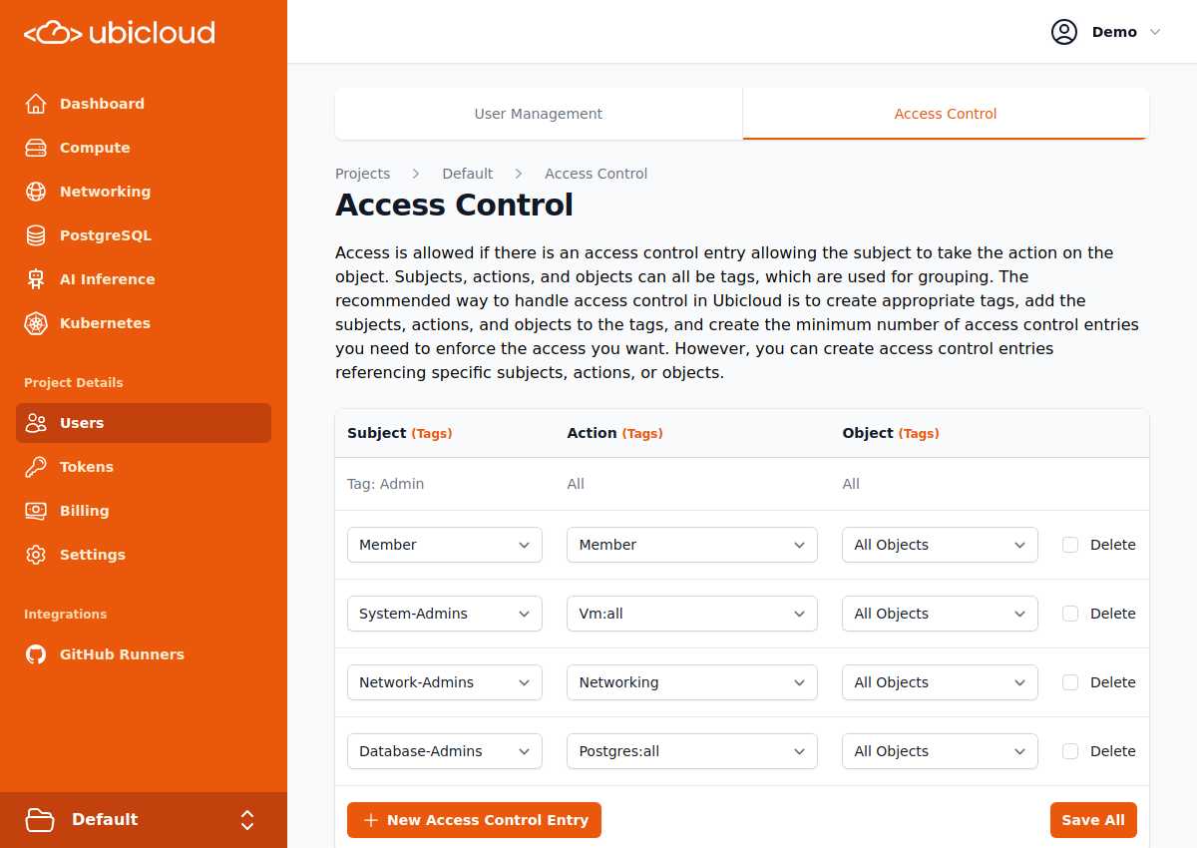Open All Objects dropdown in Database-Admins row
Screen dimensions: 1197x848
tap(940, 751)
